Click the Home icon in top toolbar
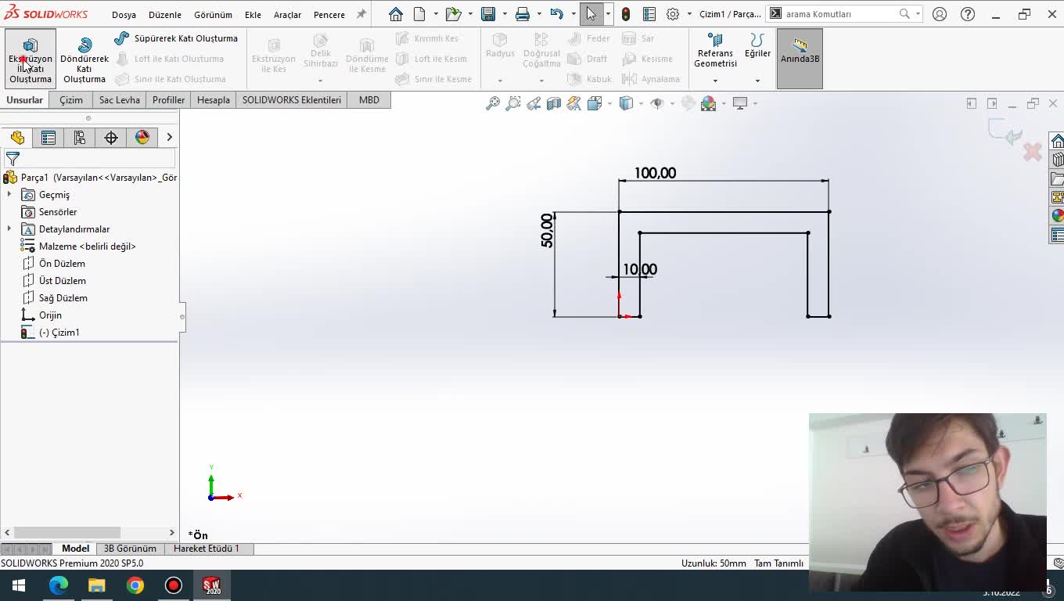 (396, 14)
